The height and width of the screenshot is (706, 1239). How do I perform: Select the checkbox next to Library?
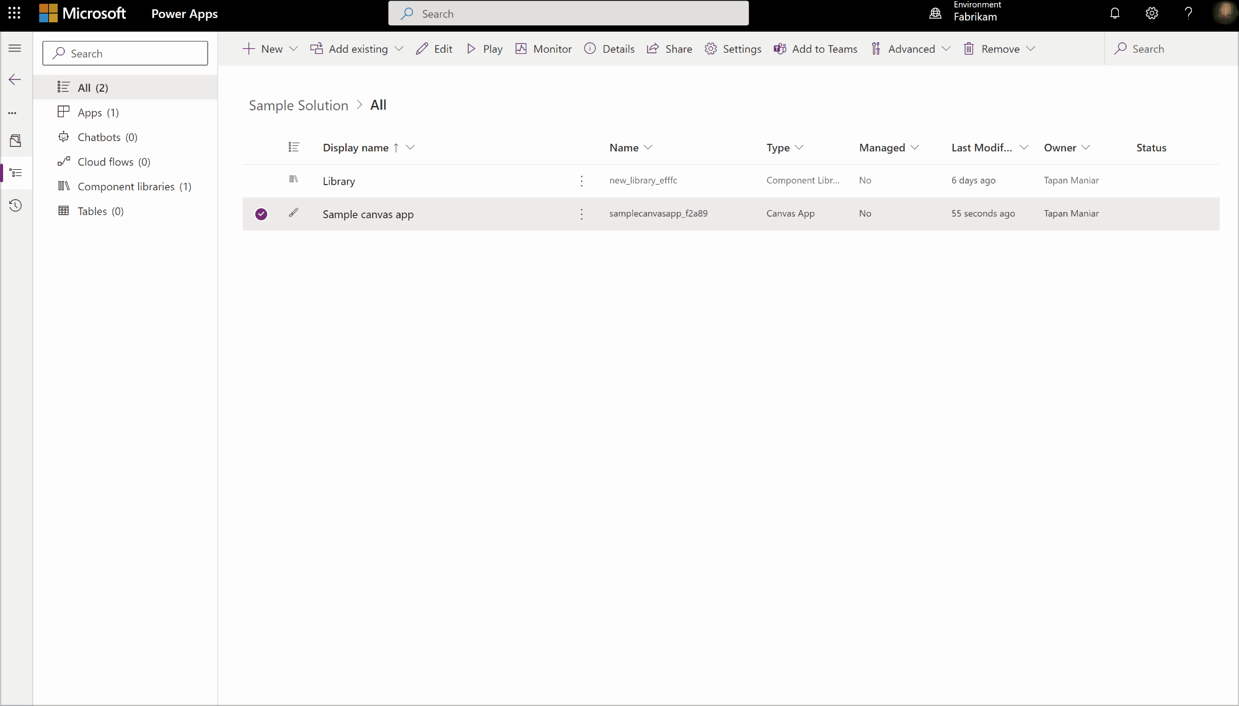261,180
